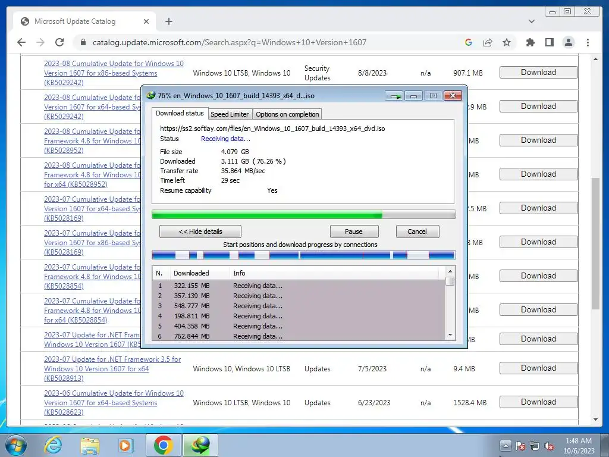The height and width of the screenshot is (457, 609).
Task: Click the Google icon in address bar
Action: pos(469,42)
